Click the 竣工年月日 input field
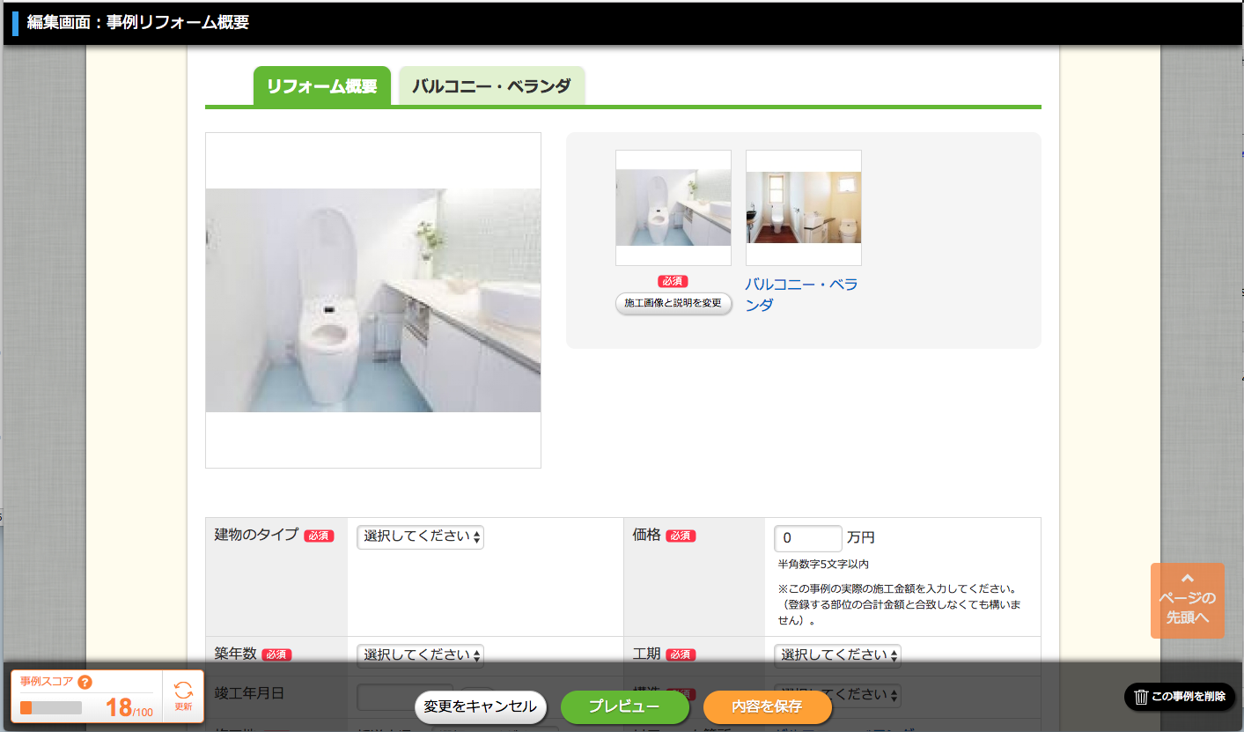The image size is (1244, 732). click(x=404, y=695)
